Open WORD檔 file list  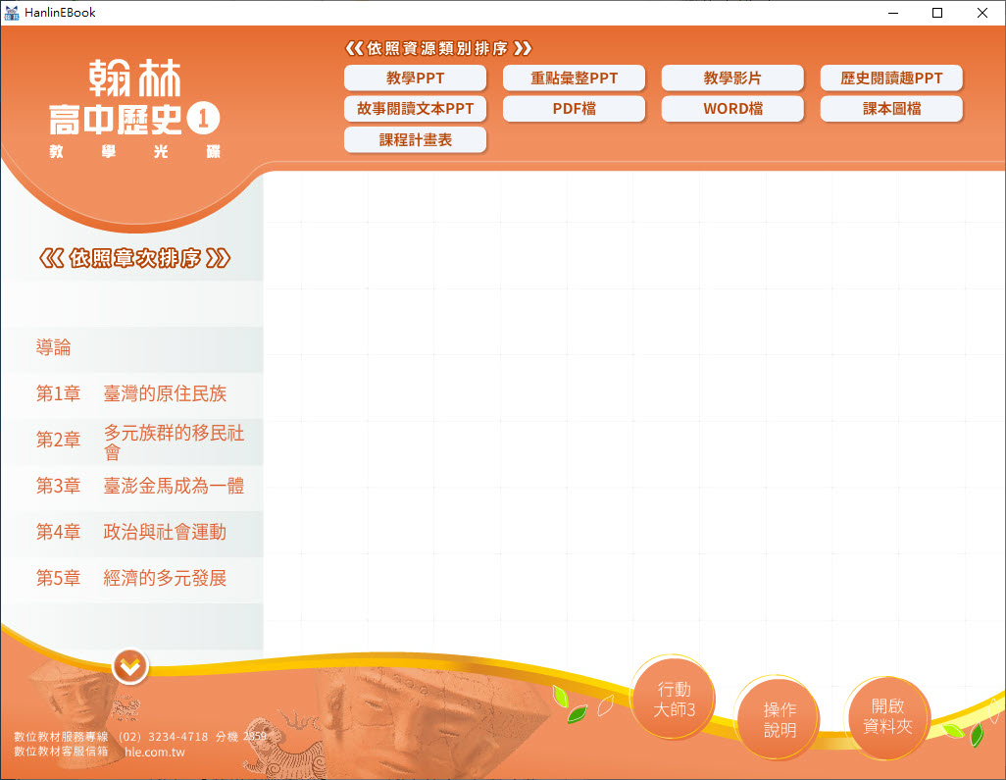tap(732, 109)
